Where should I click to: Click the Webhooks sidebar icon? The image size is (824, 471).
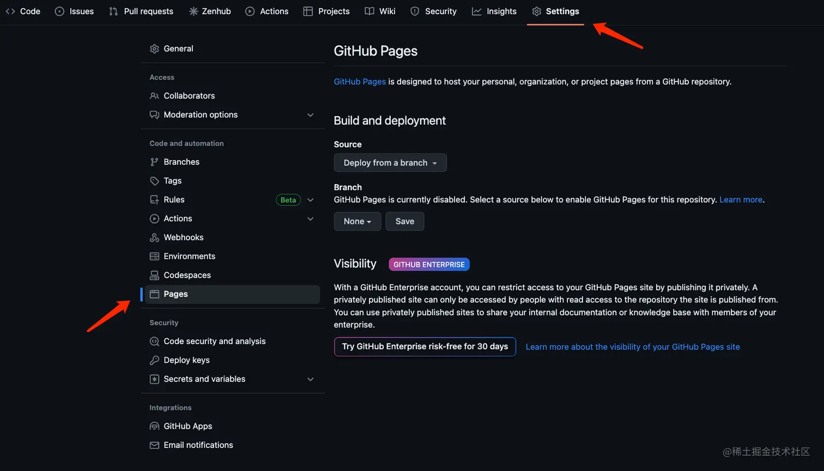[x=154, y=237]
